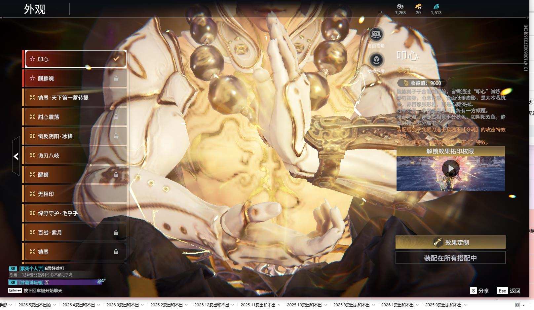534x310 pixels.
Task: Switch to the 2025.11卖出和不出 sheet tab
Action: coord(258,305)
